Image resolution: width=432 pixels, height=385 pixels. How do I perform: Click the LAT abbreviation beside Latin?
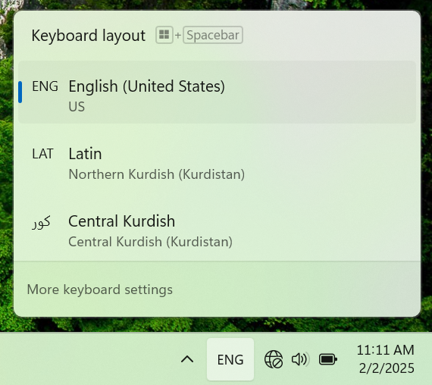(42, 154)
